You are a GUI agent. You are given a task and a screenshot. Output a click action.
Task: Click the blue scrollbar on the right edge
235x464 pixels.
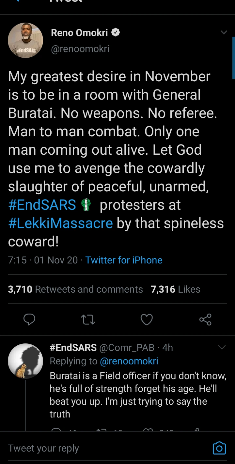tap(233, 57)
